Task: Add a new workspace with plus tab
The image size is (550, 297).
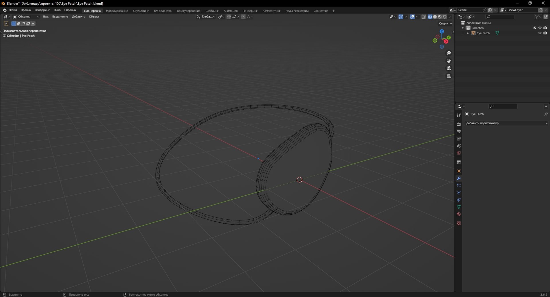Action: 333,11
